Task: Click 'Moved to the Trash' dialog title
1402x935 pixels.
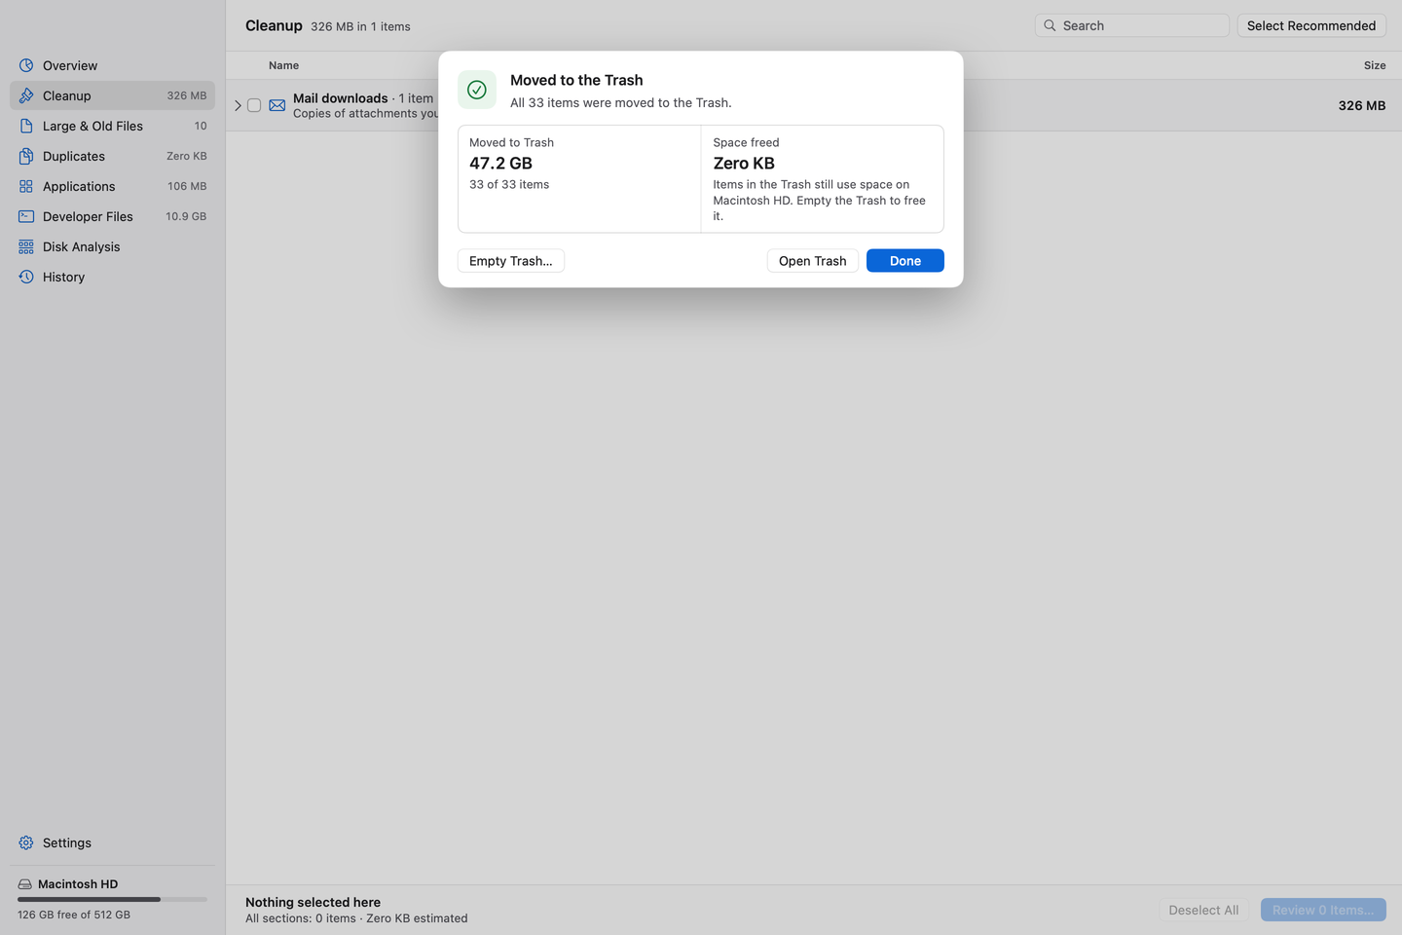Action: pos(576,80)
